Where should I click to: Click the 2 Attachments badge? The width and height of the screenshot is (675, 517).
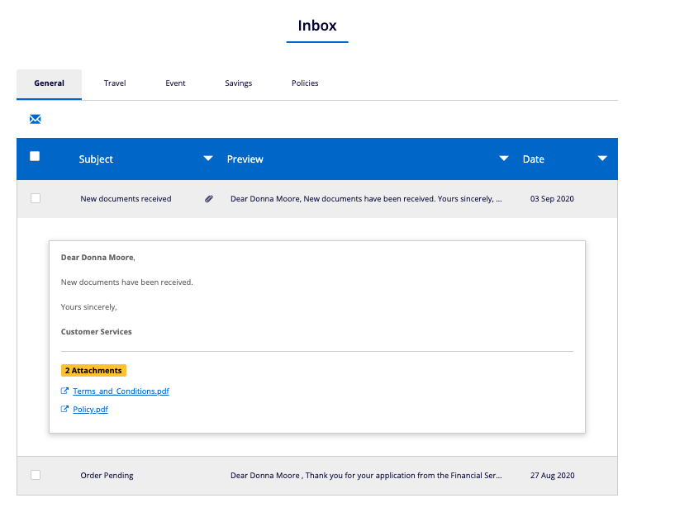point(93,371)
